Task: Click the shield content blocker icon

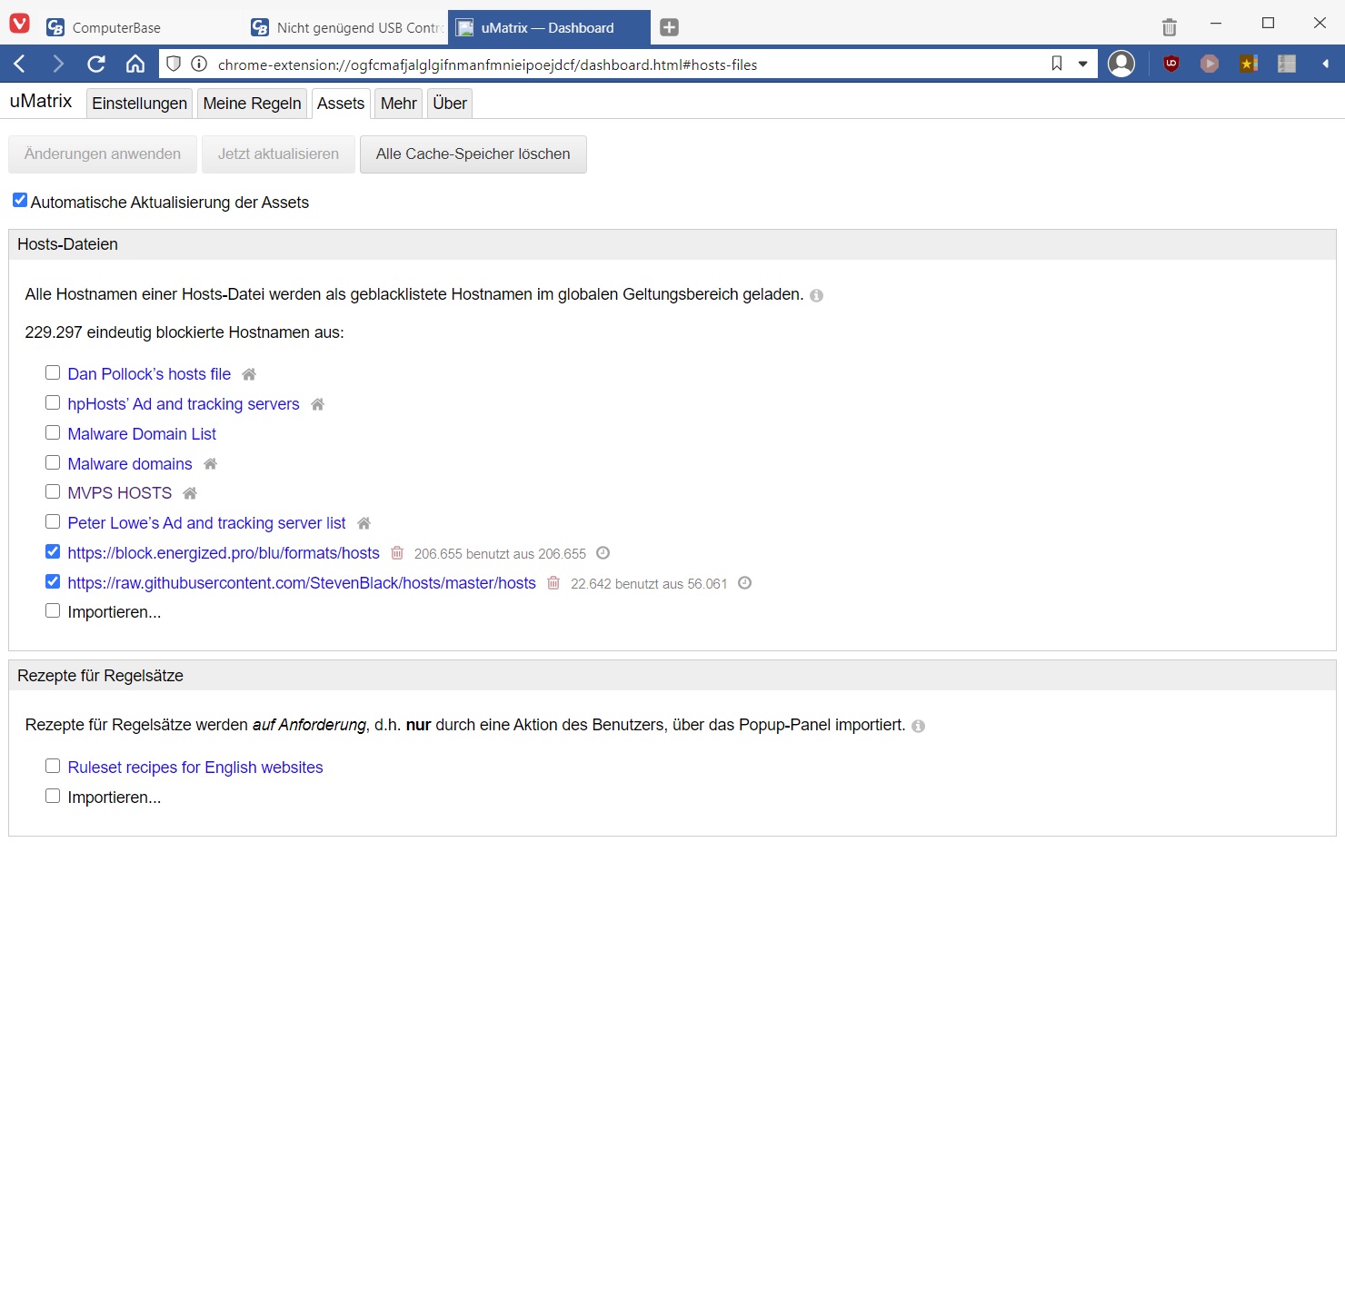Action: click(174, 64)
